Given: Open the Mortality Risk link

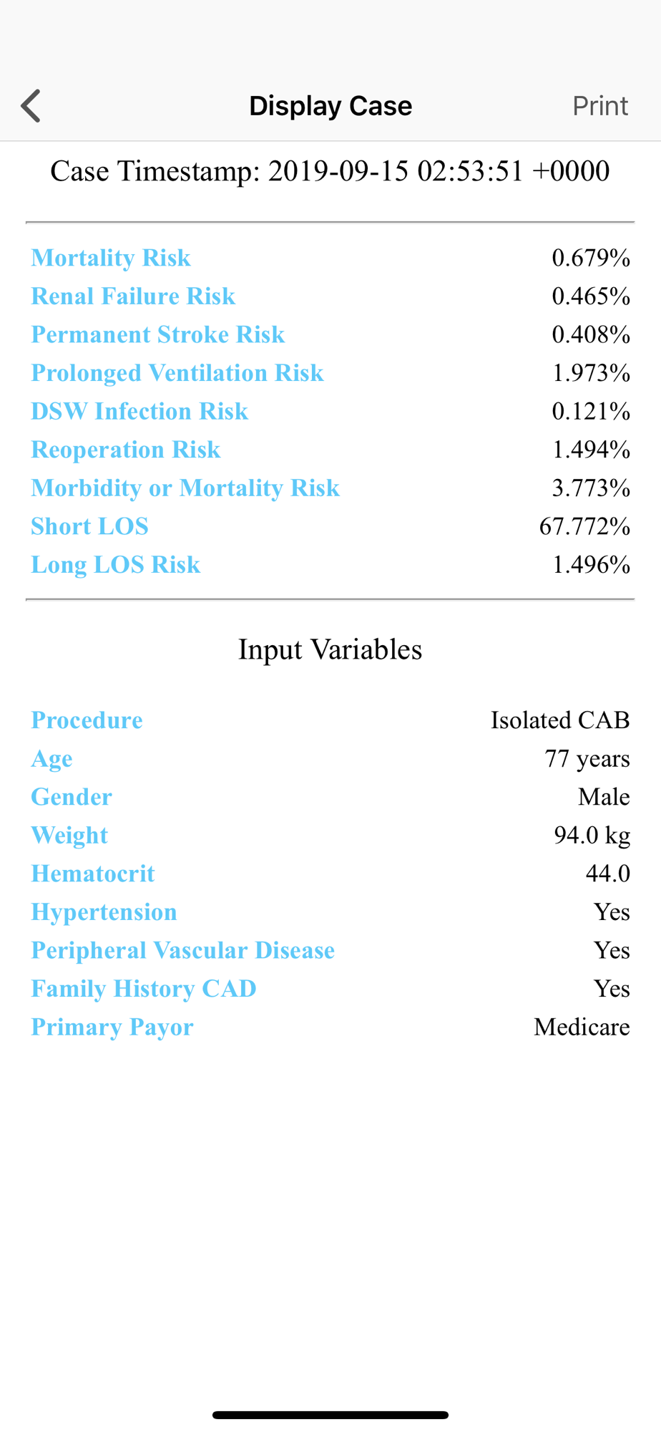Looking at the screenshot, I should [x=111, y=258].
